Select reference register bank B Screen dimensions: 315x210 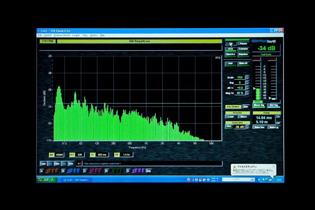pos(63,171)
